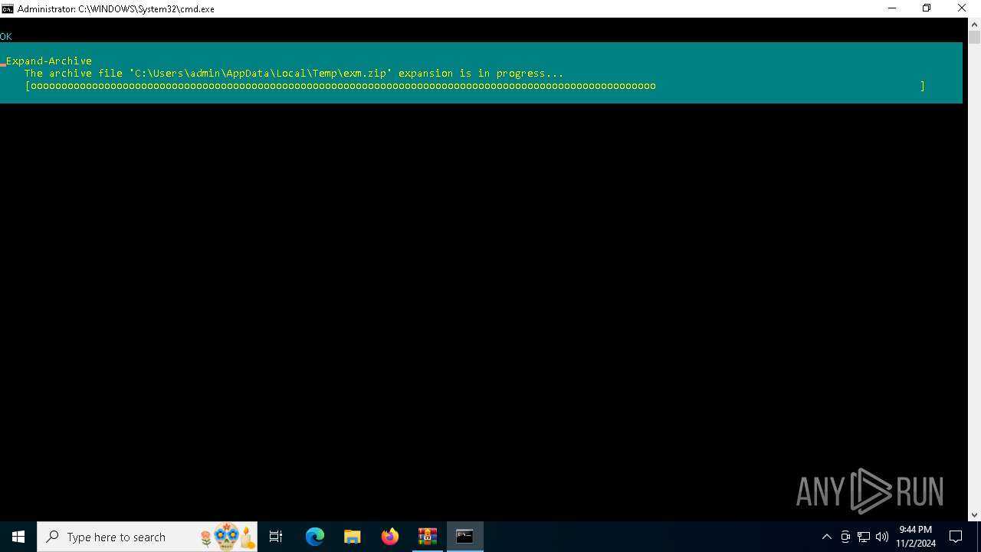Click the Administrator cmd.exe window title

[116, 9]
